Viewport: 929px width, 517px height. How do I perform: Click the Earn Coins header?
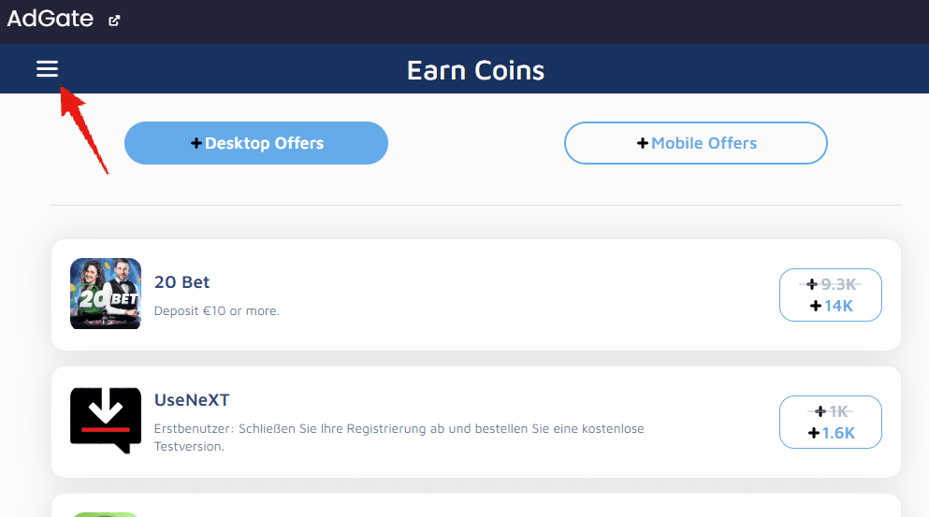(x=475, y=70)
